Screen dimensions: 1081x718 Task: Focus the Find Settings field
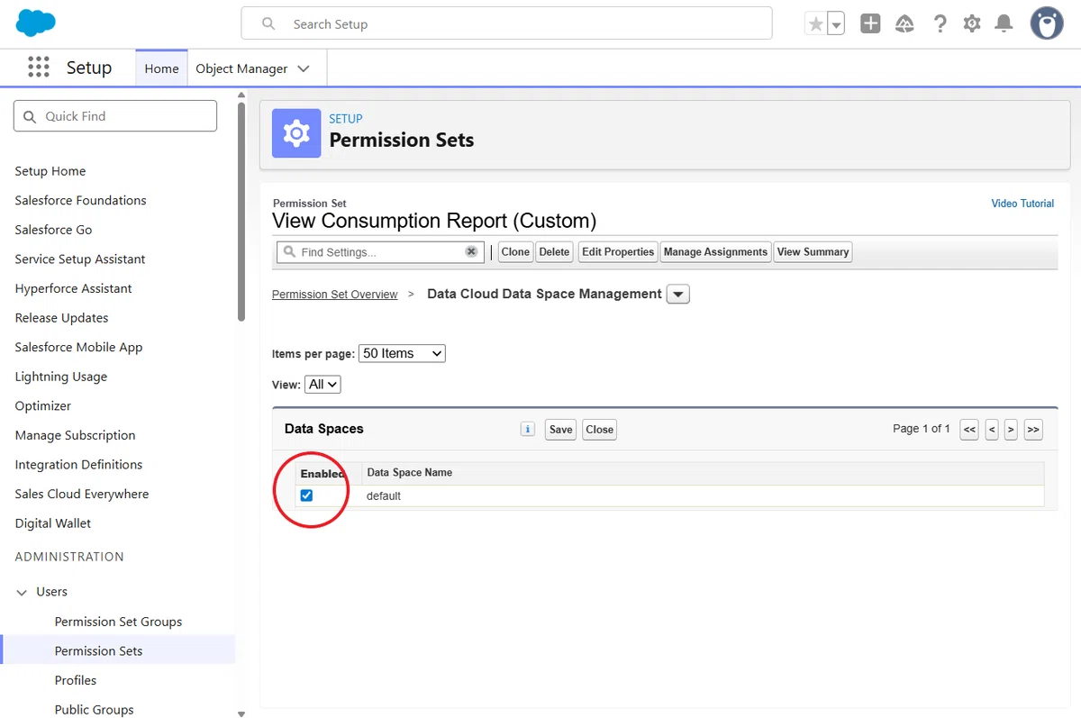tap(379, 252)
